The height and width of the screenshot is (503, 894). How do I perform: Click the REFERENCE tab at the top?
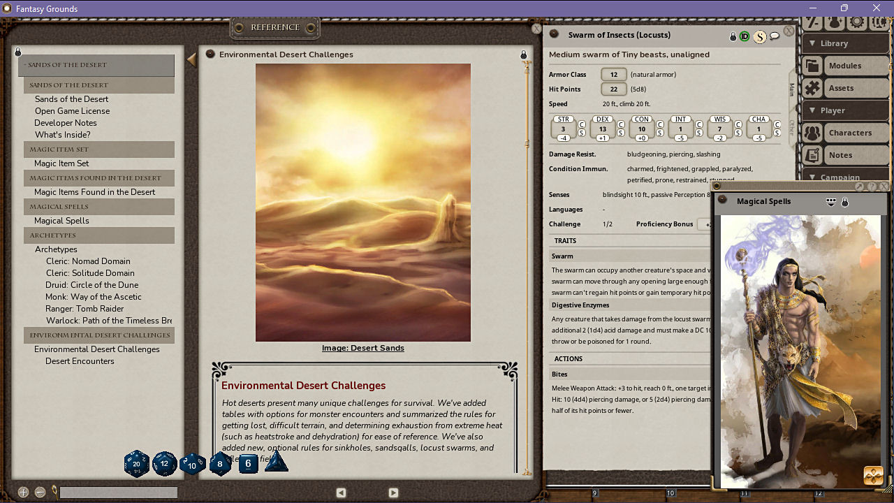click(x=274, y=27)
